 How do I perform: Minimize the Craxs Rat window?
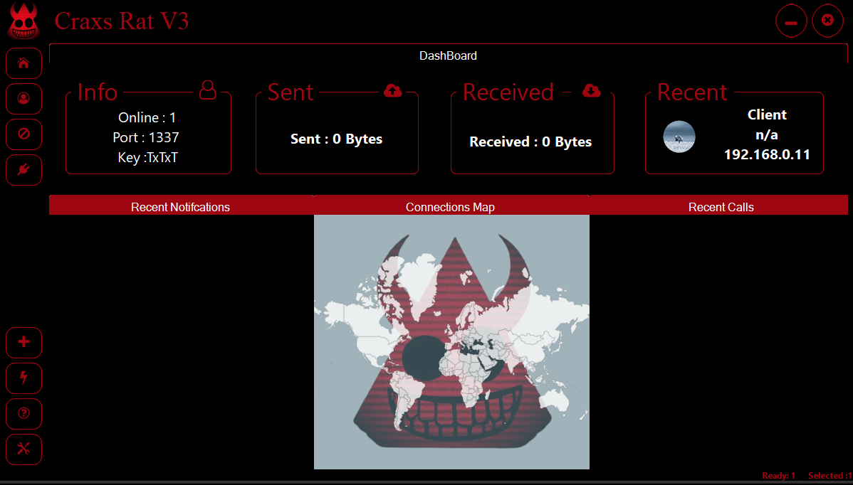(791, 21)
